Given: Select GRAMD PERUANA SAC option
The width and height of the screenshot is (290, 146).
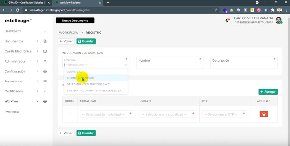Looking at the screenshot, I should (96, 78).
